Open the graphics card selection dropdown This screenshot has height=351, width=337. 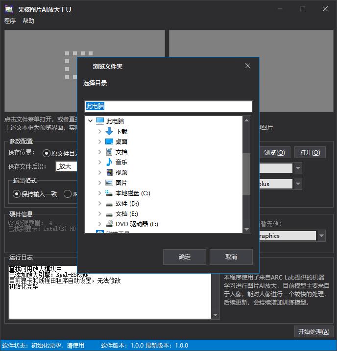321,236
